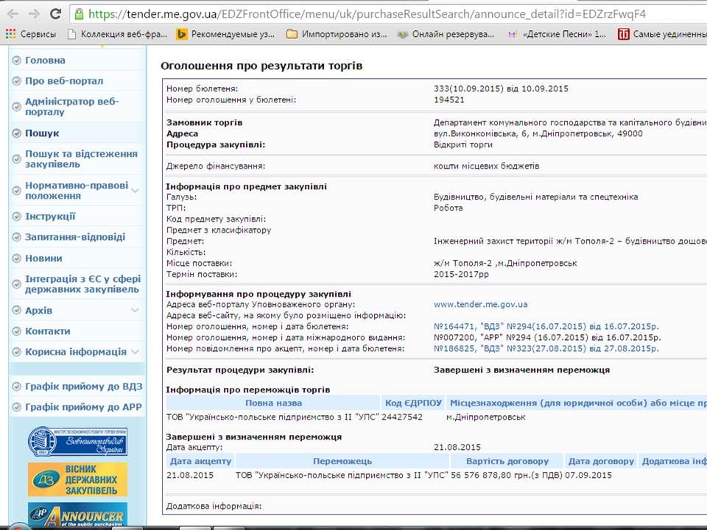Click the Announcer banner logo
Viewport: 707px width, 530px height.
[x=77, y=515]
